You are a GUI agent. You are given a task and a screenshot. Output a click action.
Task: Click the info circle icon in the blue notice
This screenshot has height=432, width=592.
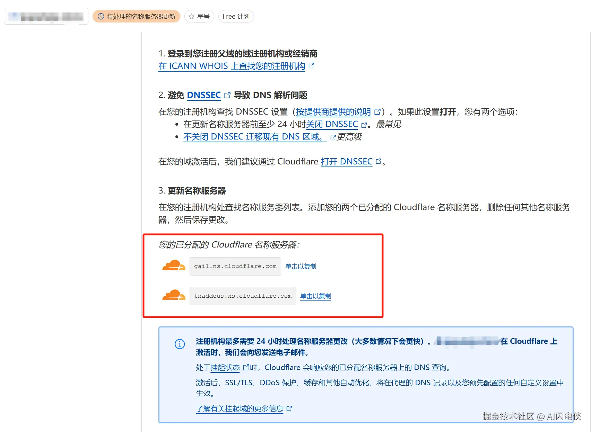pyautogui.click(x=179, y=344)
